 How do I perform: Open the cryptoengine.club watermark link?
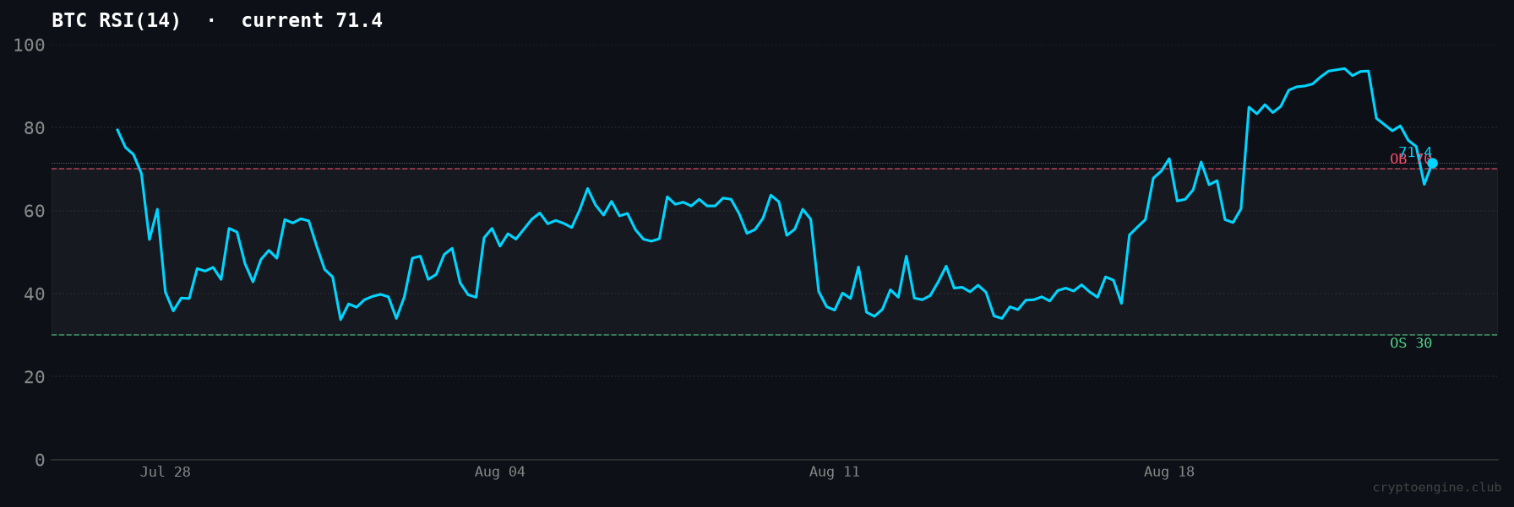click(x=1437, y=488)
